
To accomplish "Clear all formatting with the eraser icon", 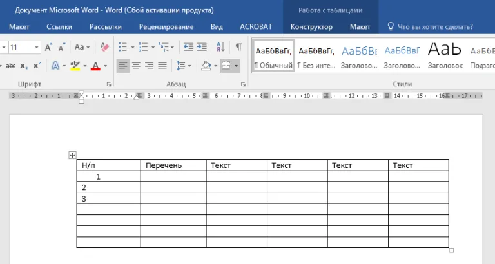I will click(104, 47).
